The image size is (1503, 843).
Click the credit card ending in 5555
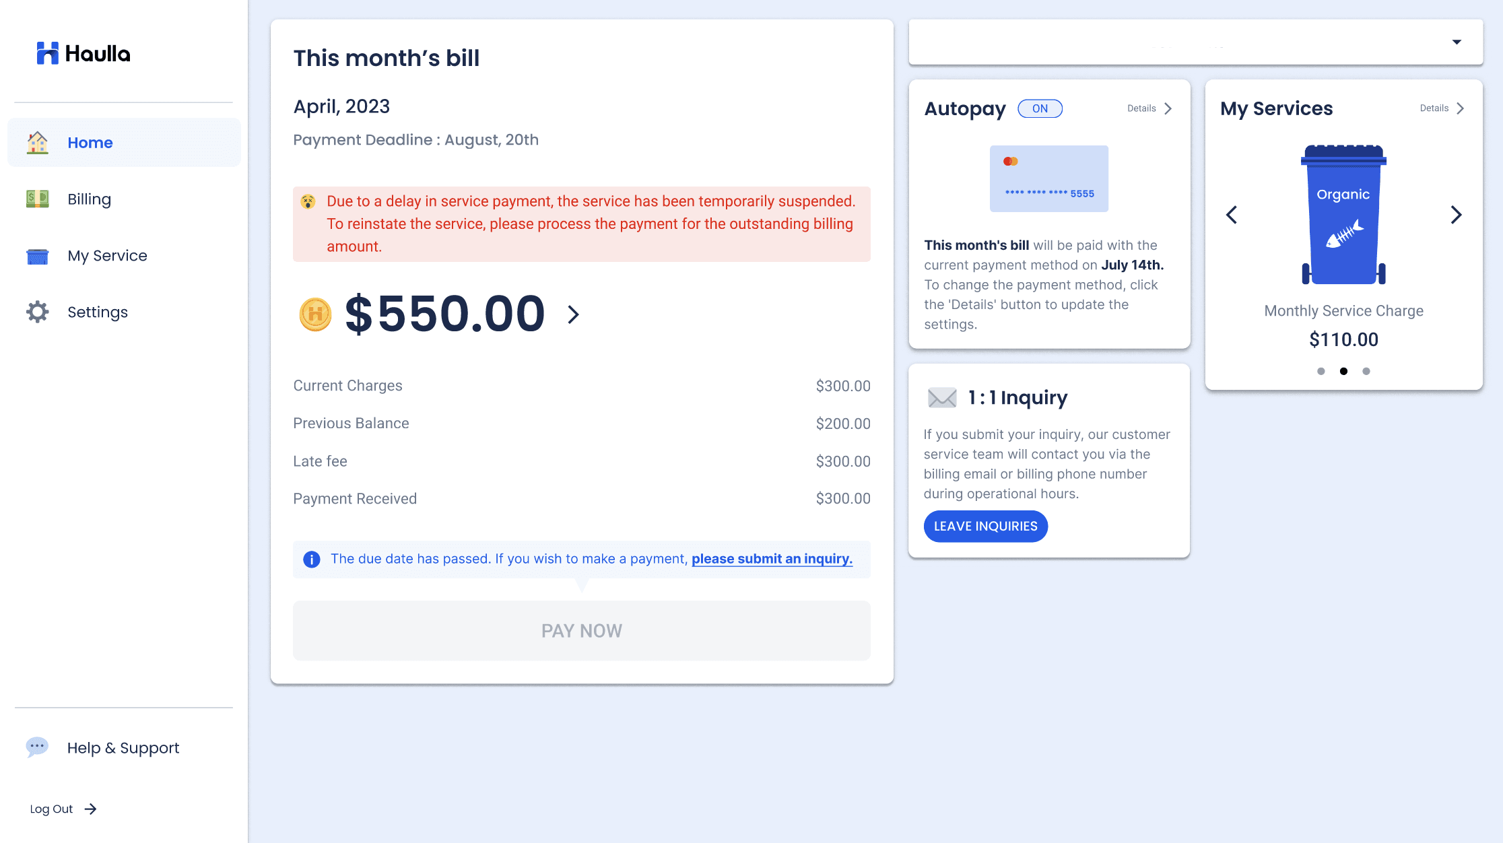[x=1048, y=178]
